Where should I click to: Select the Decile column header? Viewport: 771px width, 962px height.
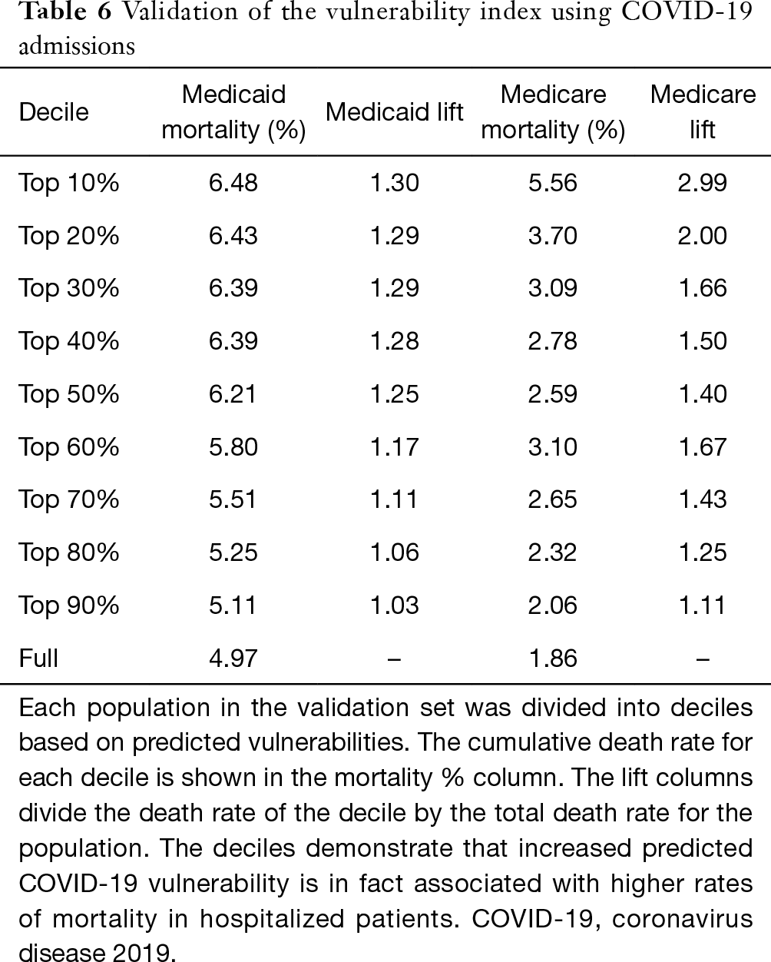[x=54, y=112]
